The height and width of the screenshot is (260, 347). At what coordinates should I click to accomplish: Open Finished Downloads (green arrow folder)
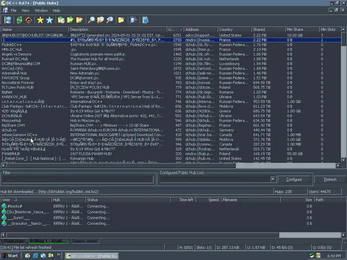[x=70, y=20]
